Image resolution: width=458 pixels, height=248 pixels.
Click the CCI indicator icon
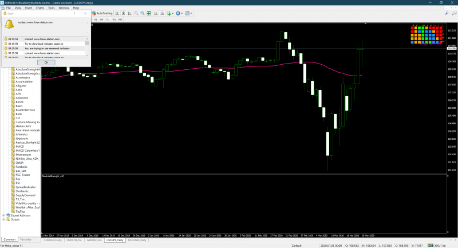[13, 119]
